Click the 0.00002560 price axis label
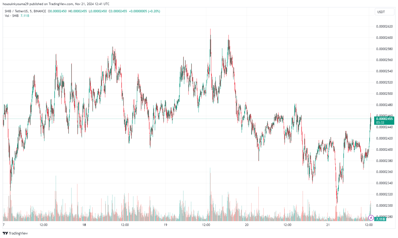Viewport: 398px width, 238px height. coord(384,60)
